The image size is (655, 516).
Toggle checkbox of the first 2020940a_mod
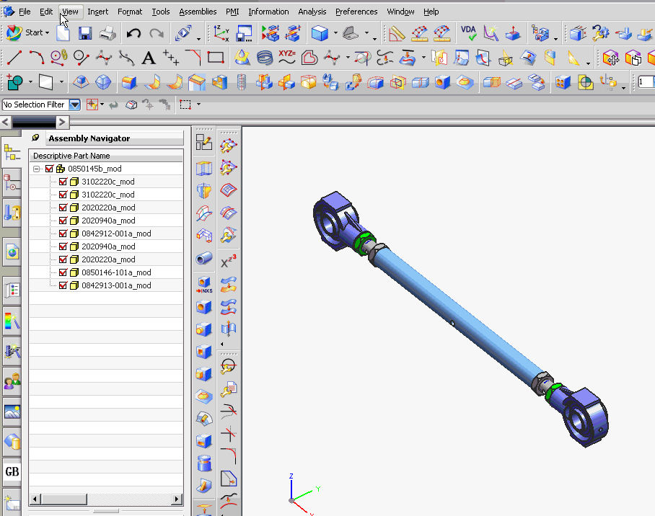pyautogui.click(x=63, y=221)
